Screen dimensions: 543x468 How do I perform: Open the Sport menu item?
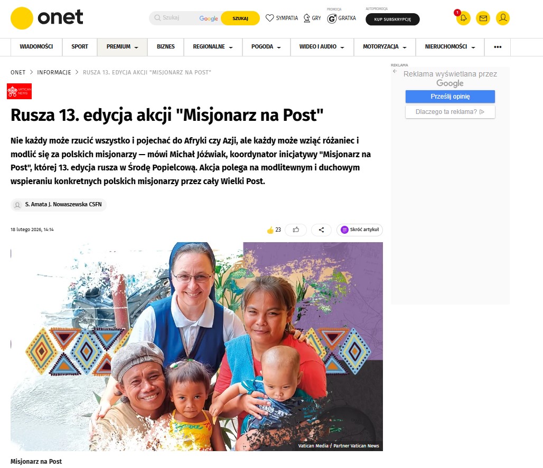pyautogui.click(x=80, y=47)
